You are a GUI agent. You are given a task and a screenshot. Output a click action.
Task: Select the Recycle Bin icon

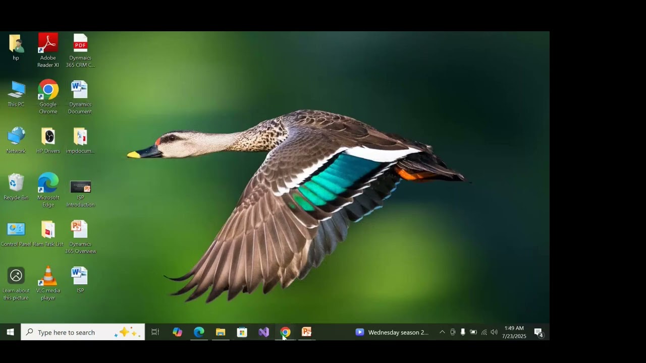pos(16,187)
